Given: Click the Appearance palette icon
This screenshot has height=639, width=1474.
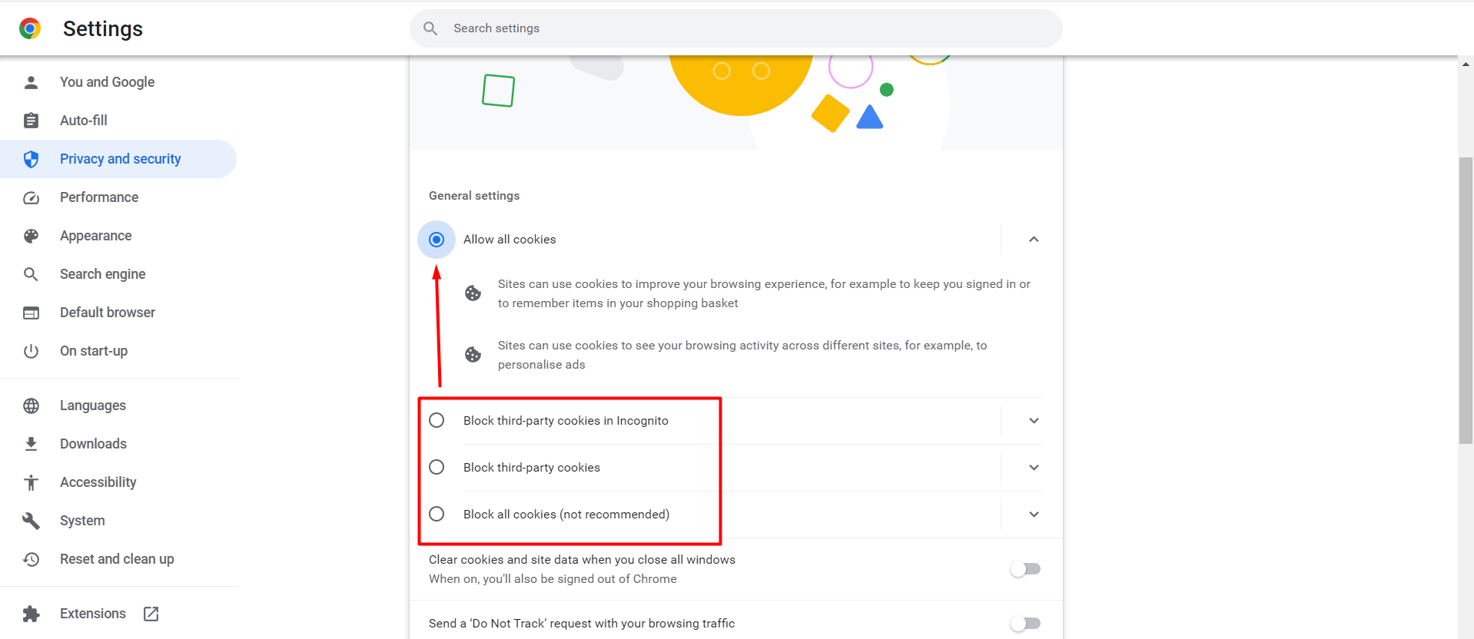Looking at the screenshot, I should (x=31, y=236).
